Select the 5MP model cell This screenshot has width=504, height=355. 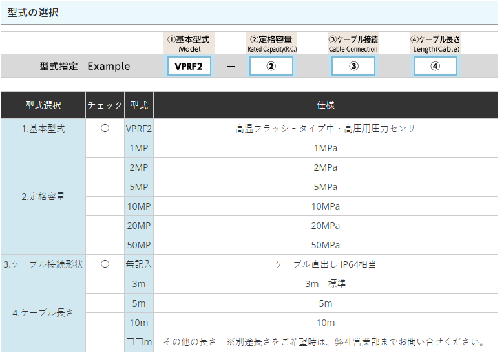click(139, 187)
